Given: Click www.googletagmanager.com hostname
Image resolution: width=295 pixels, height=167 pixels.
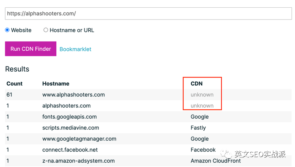Looking at the screenshot, I should 79,139.
